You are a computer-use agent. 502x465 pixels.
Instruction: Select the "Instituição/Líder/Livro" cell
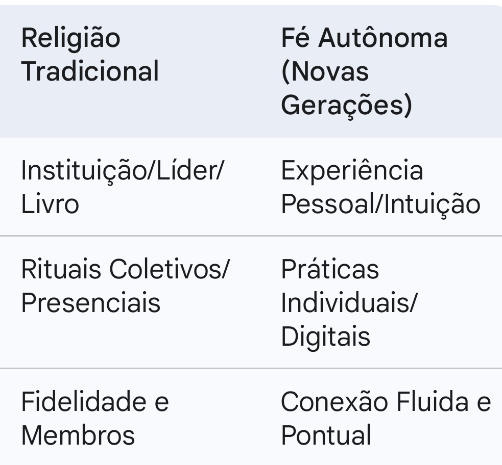pyautogui.click(x=123, y=187)
